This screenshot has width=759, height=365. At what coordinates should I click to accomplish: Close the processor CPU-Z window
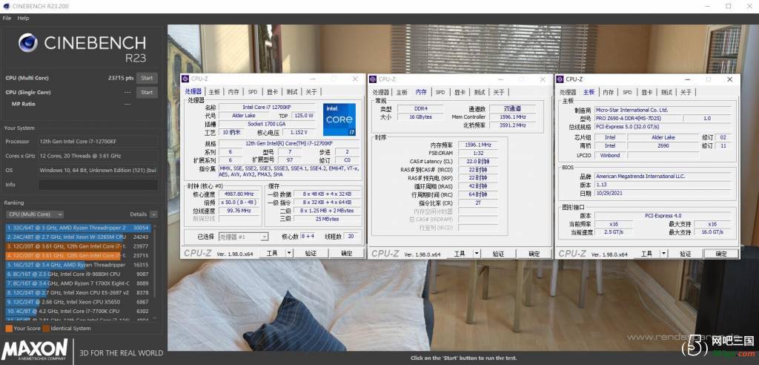tap(355, 79)
